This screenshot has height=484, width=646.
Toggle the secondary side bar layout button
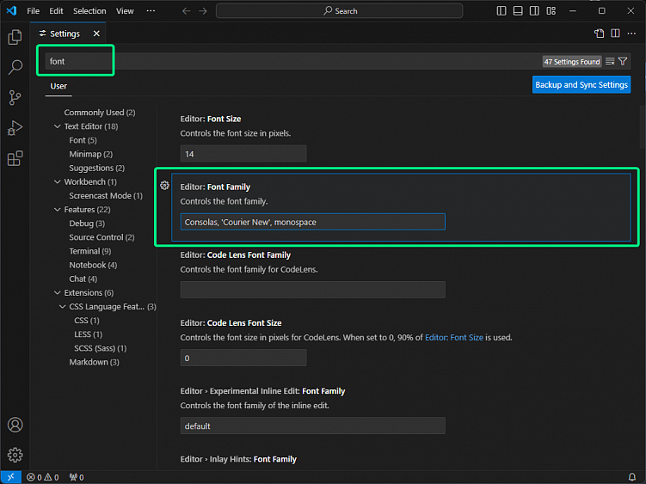pos(534,11)
